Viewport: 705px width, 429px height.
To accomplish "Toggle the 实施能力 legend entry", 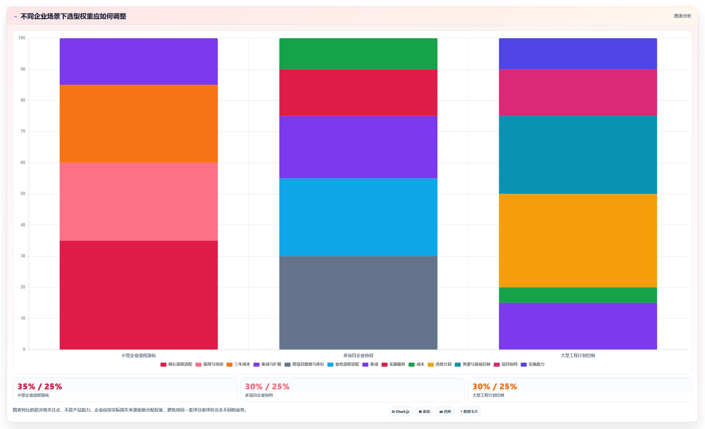I will pyautogui.click(x=532, y=364).
